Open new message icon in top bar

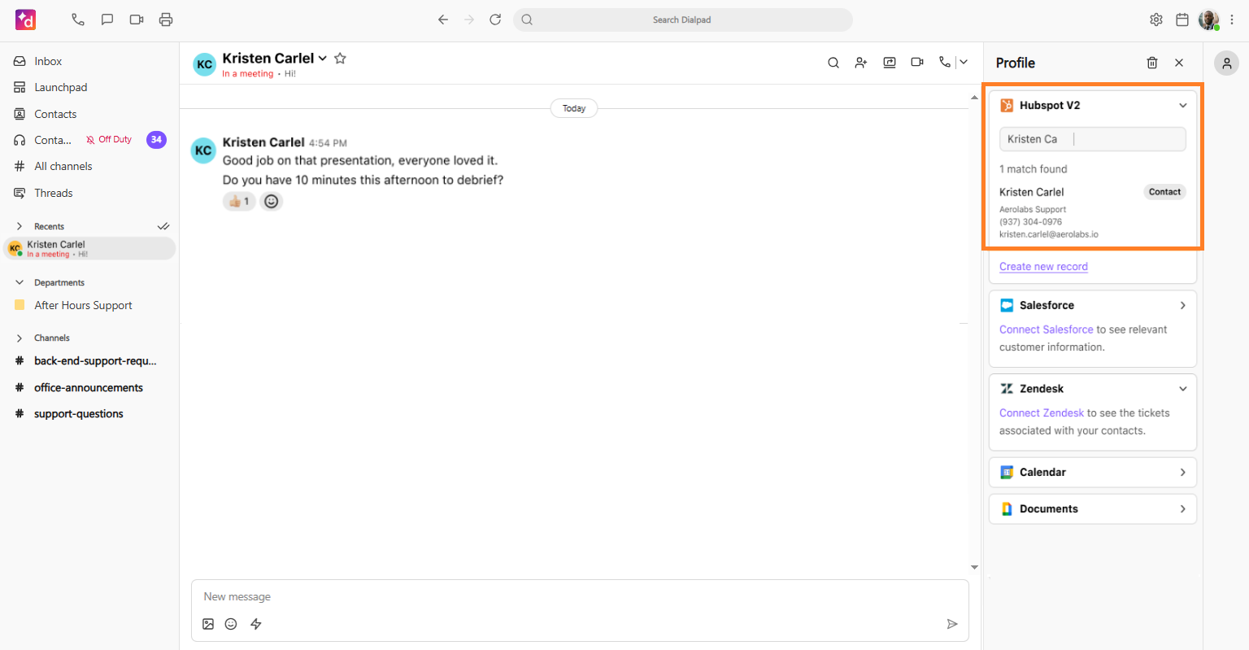107,20
